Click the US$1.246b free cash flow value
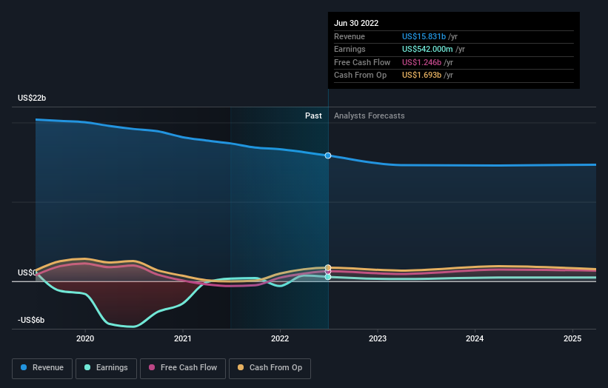608x388 pixels. [421, 62]
